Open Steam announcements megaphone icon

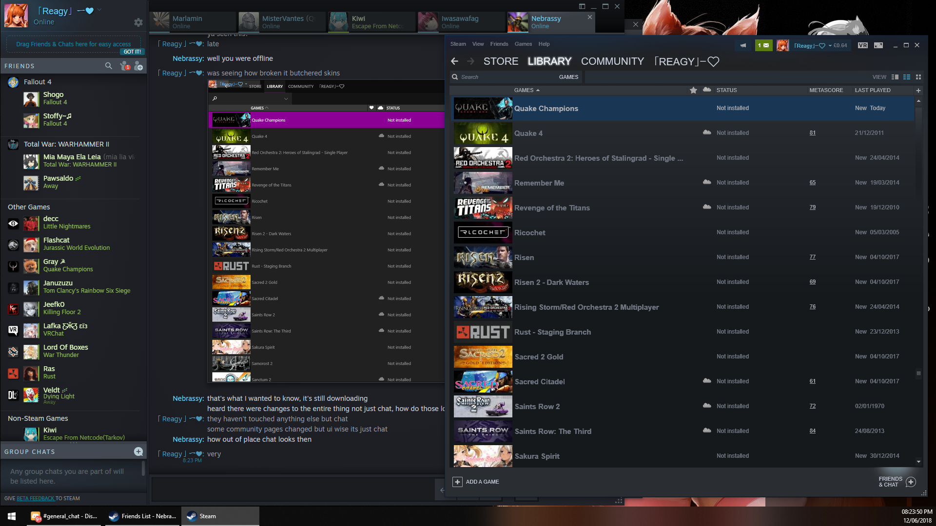click(743, 45)
